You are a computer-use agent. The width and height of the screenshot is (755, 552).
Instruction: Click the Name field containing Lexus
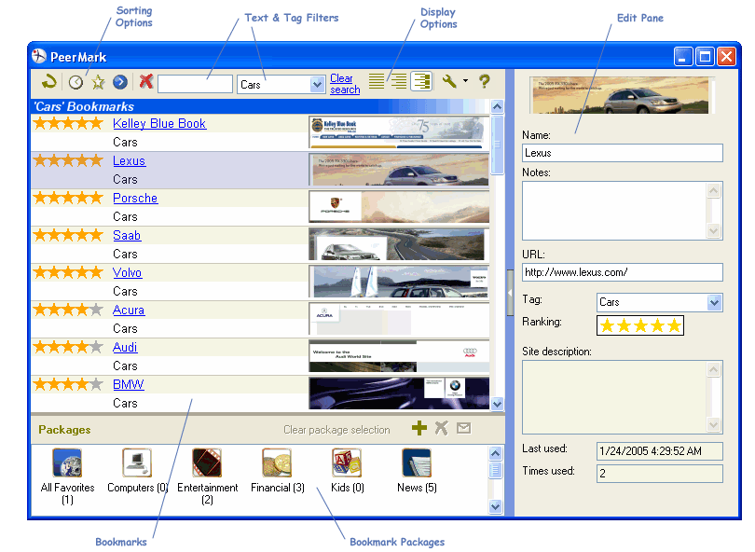[622, 153]
